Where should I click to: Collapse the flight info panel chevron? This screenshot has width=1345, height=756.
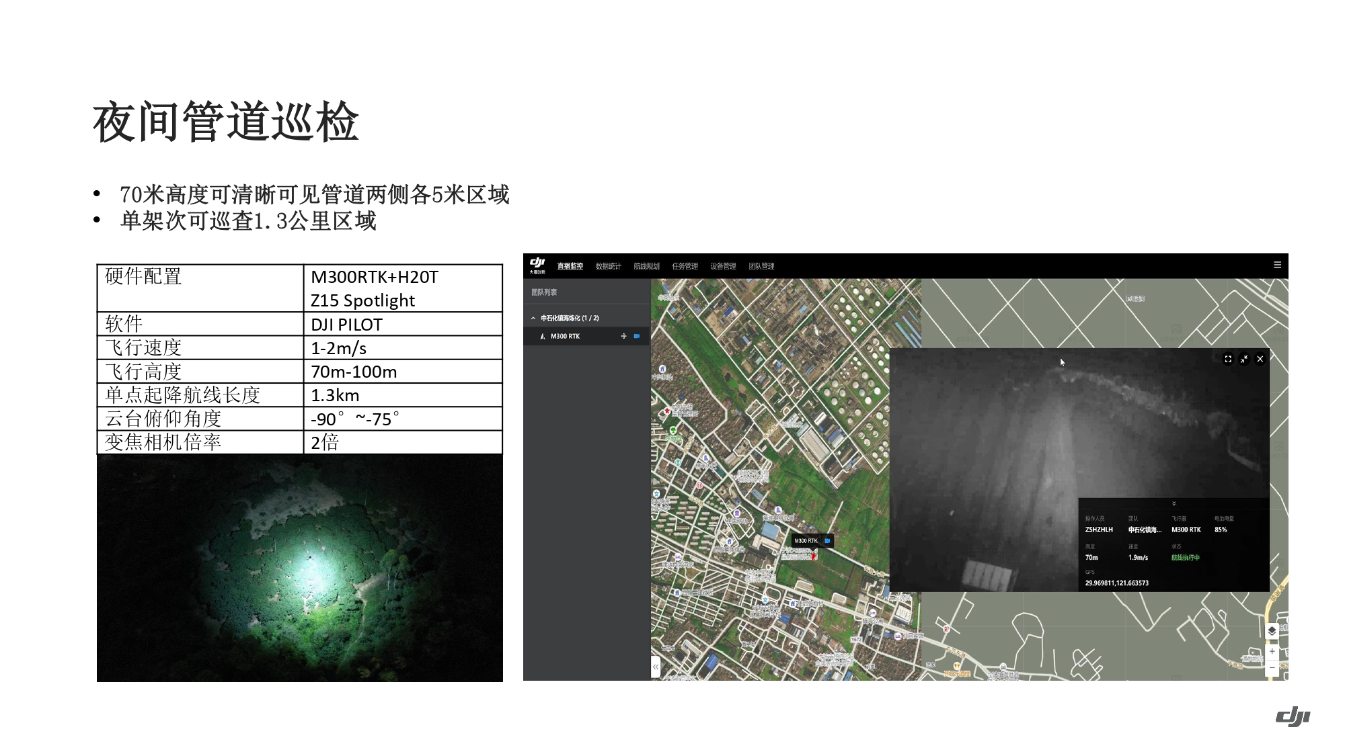click(x=1174, y=503)
